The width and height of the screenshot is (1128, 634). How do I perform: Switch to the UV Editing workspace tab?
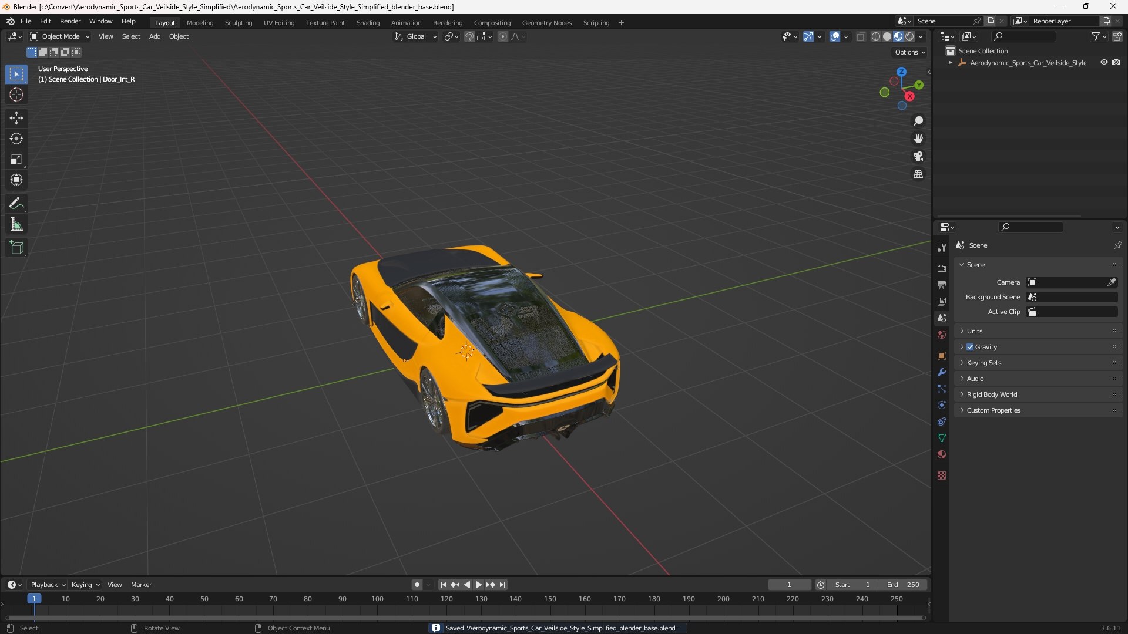(279, 23)
